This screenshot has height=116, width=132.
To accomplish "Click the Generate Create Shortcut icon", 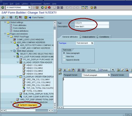I will click(x=86, y=8).
